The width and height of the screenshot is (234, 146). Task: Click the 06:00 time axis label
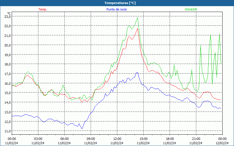[64, 139]
